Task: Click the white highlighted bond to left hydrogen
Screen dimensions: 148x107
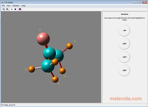Action: (38, 68)
